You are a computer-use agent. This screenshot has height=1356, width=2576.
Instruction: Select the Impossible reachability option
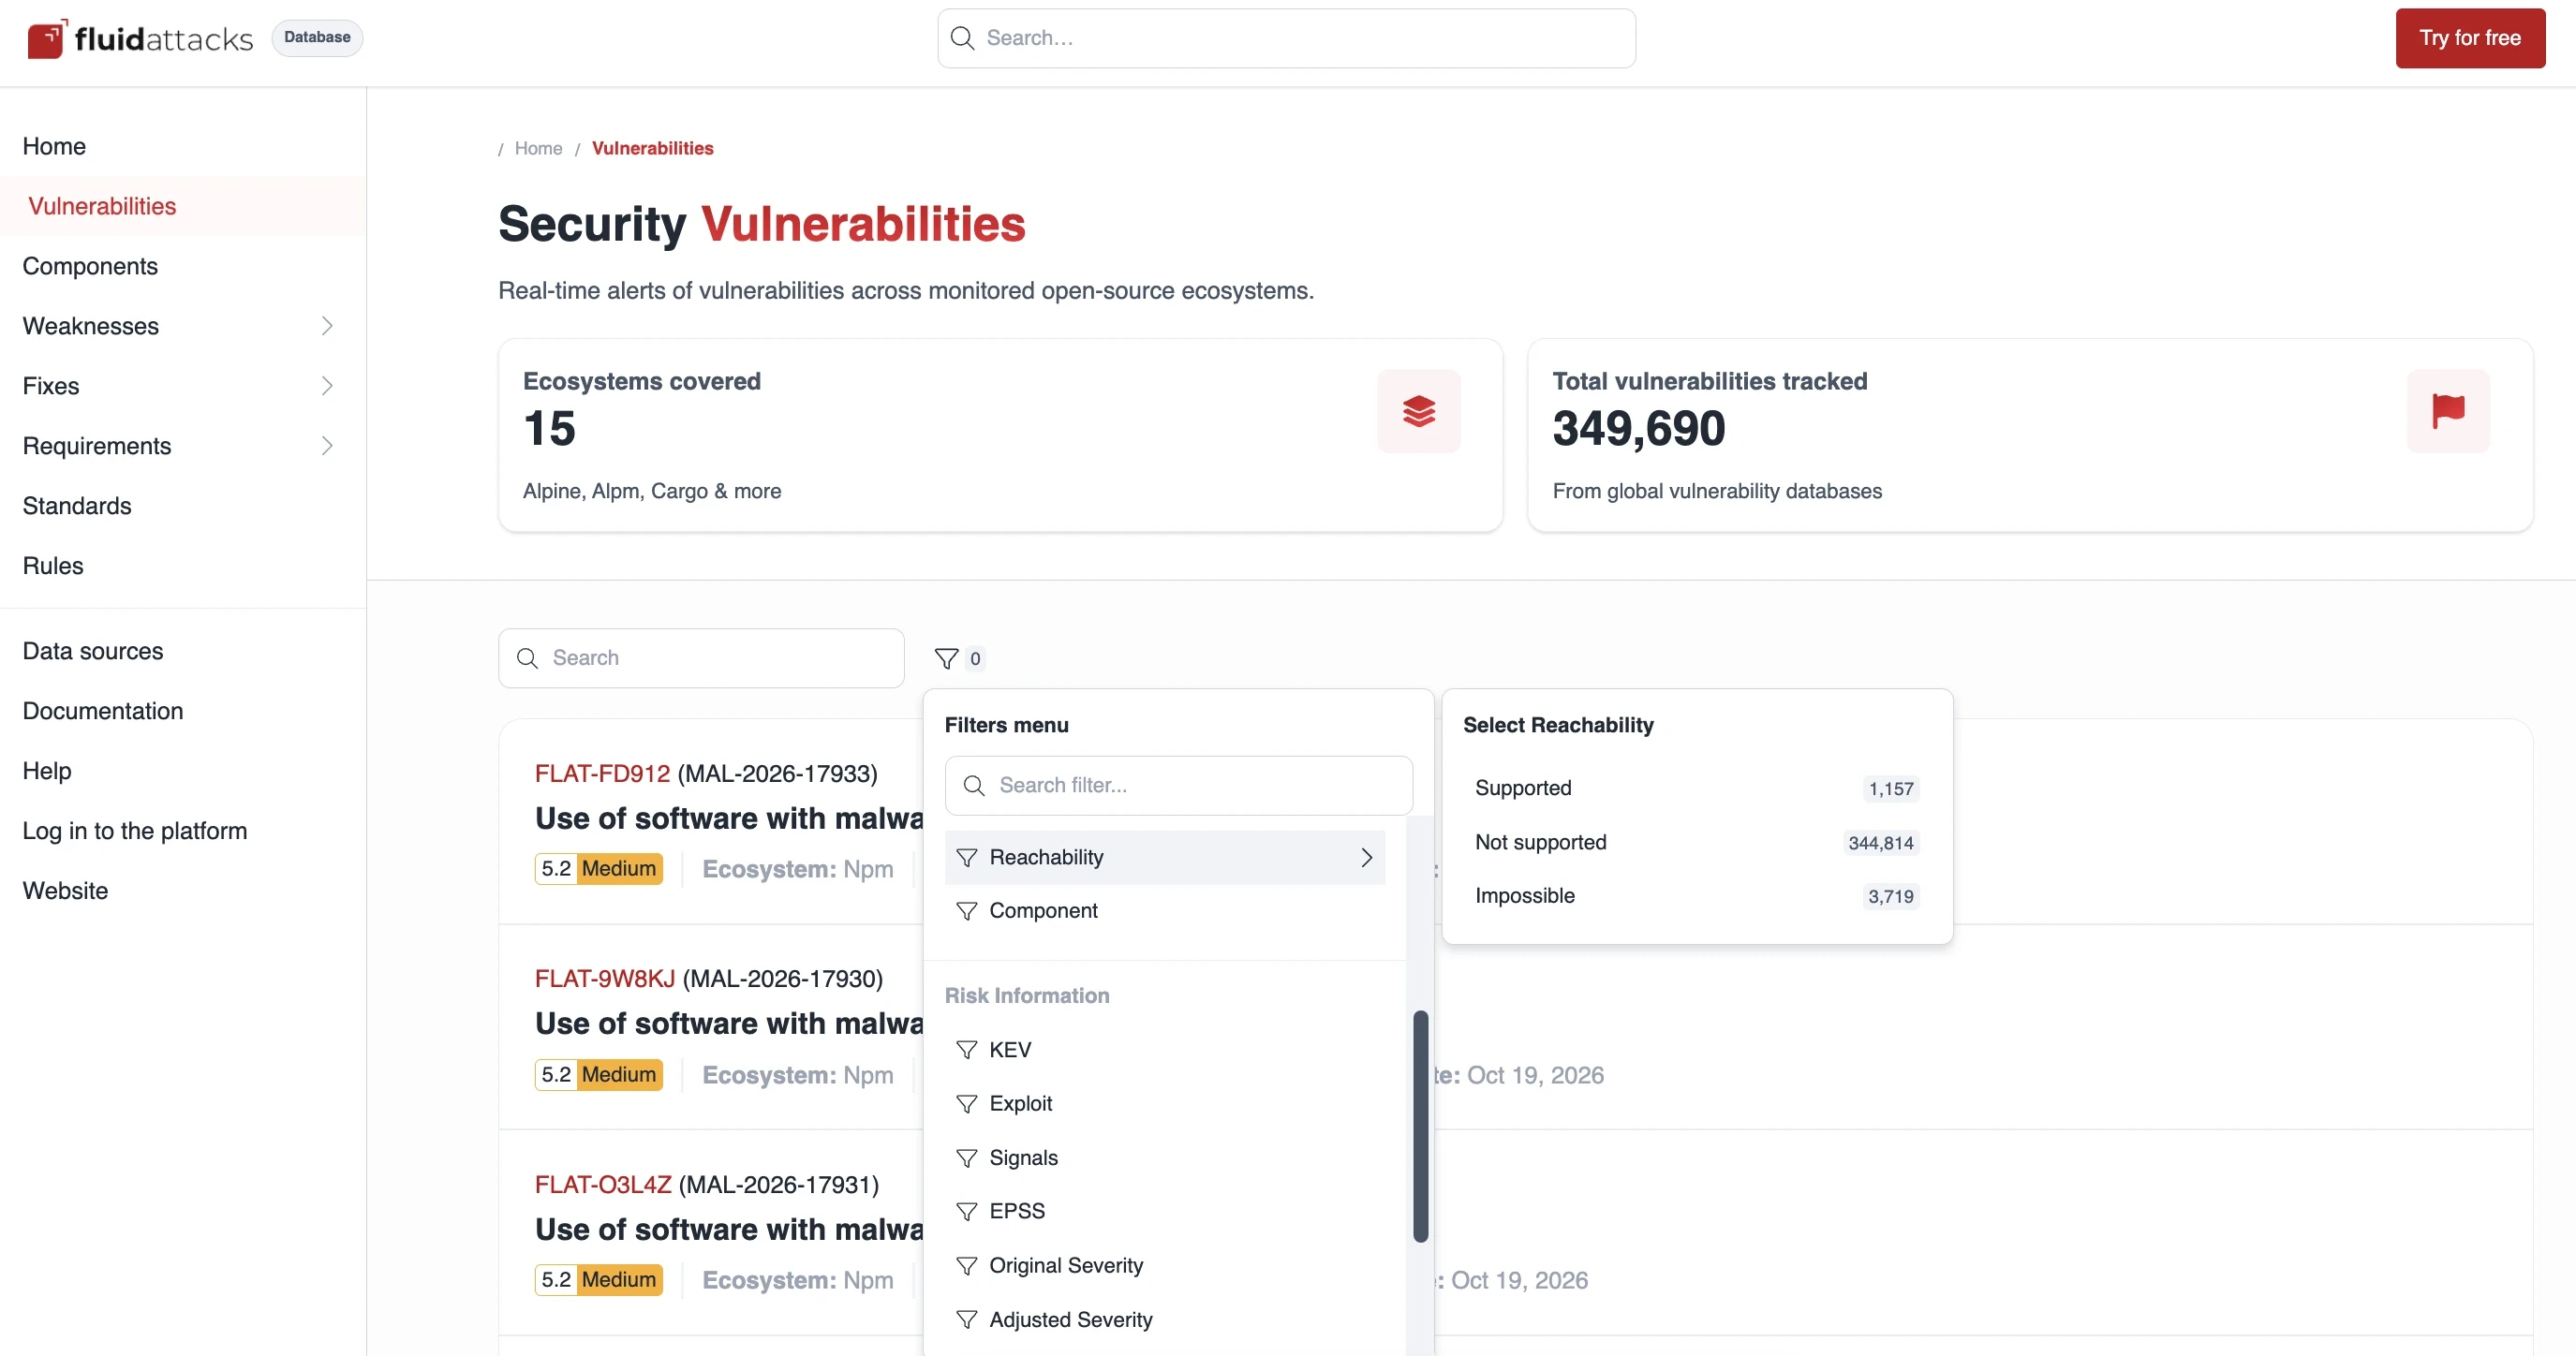click(1696, 896)
